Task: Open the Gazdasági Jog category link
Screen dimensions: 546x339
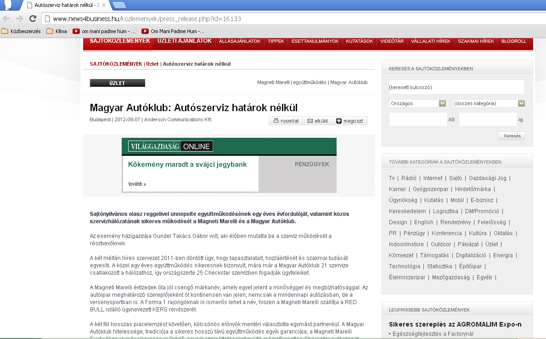Action: click(488, 178)
